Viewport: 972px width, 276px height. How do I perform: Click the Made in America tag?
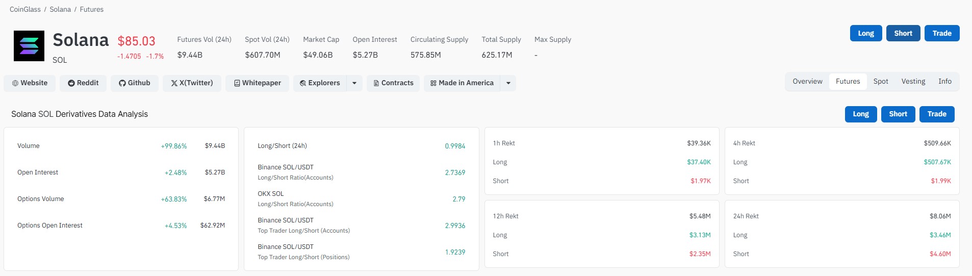tap(462, 83)
